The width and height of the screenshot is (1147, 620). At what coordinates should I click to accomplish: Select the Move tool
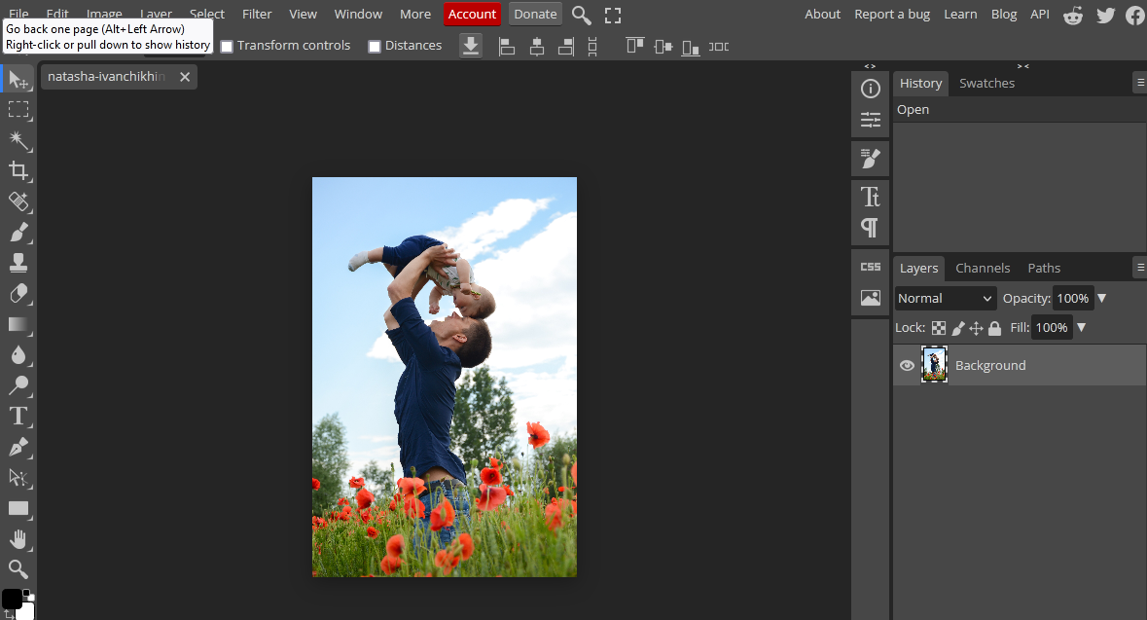(18, 79)
